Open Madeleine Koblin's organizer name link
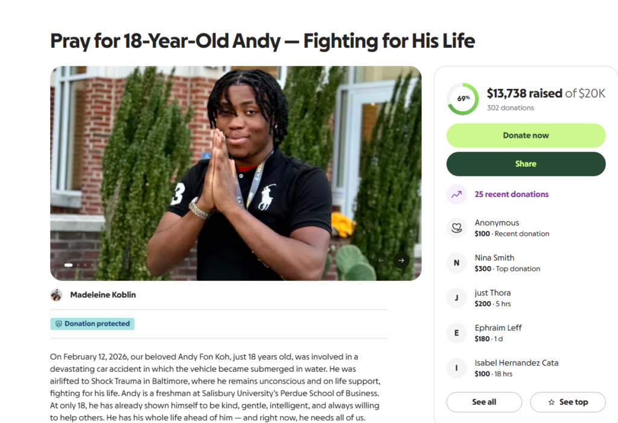This screenshot has width=618, height=423. [103, 295]
